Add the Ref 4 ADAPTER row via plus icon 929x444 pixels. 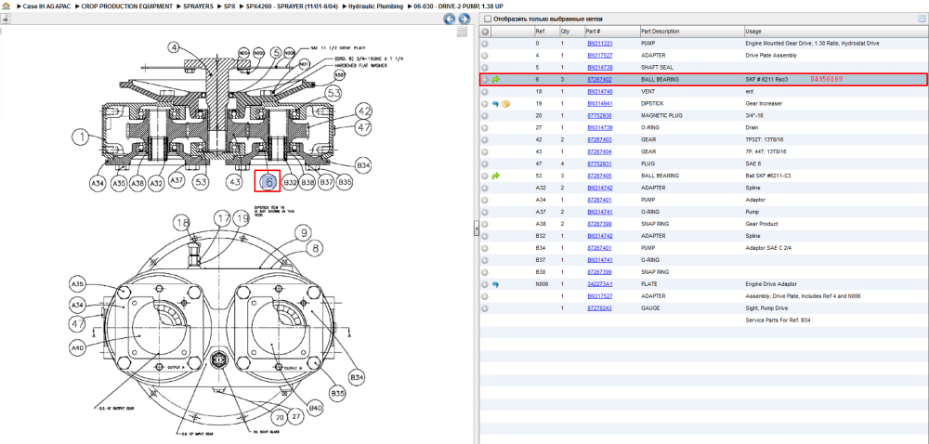click(x=485, y=56)
